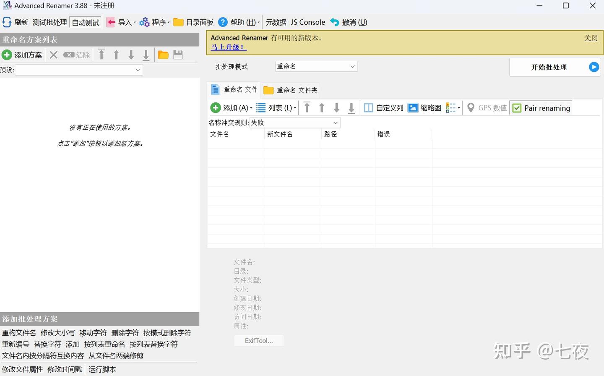The image size is (604, 376).
Task: Open the 目录面板 folder panel
Action: point(193,22)
